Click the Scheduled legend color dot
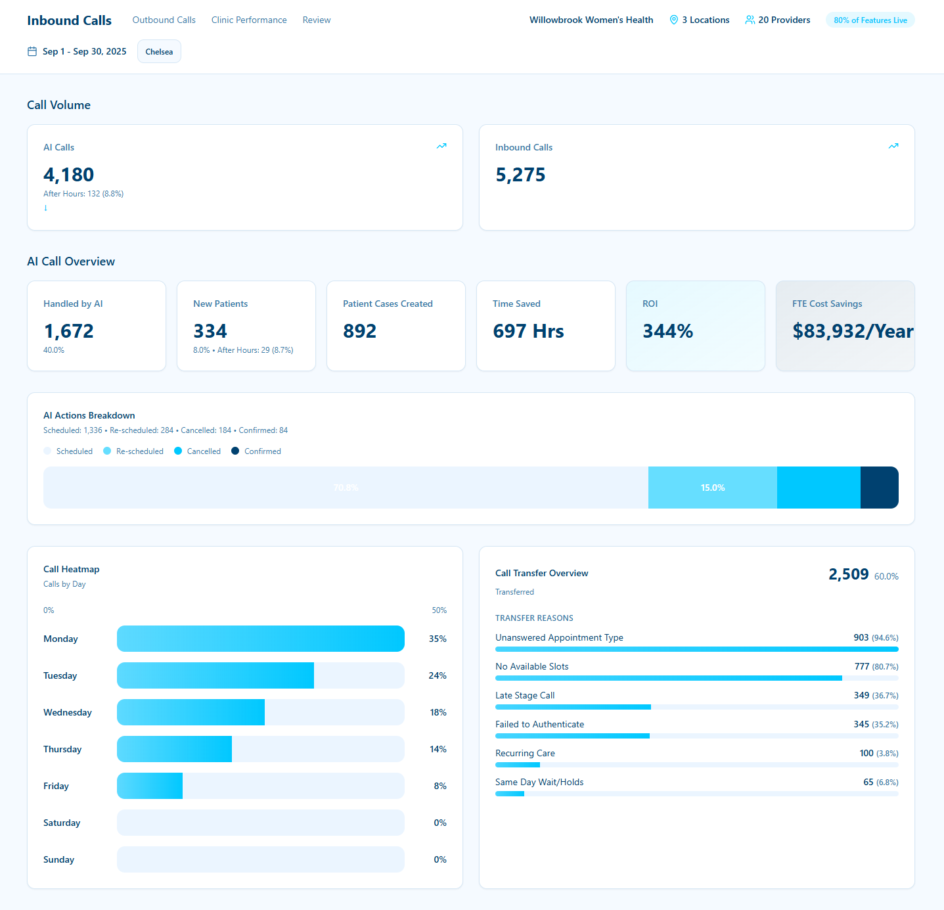 (x=47, y=451)
